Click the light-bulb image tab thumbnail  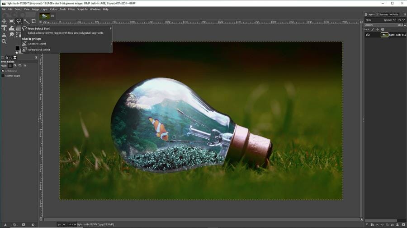click(x=44, y=16)
